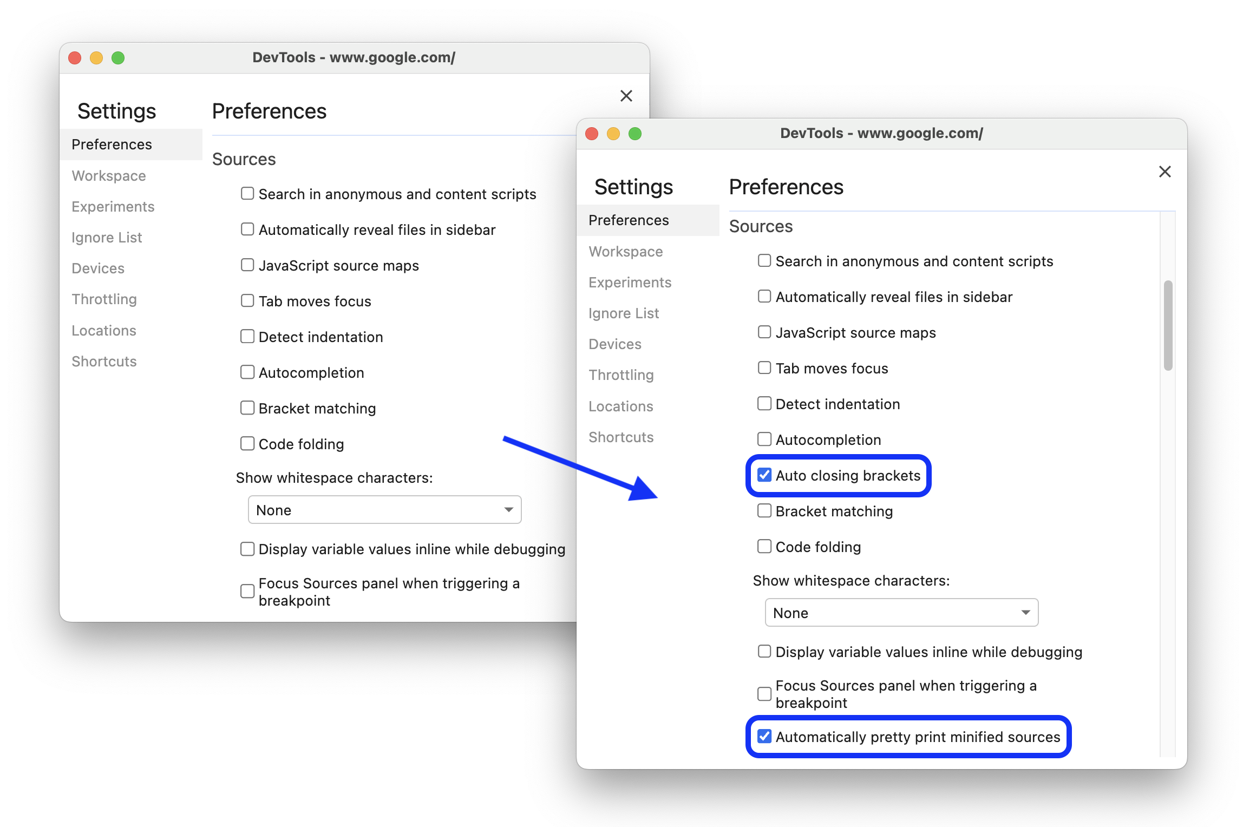This screenshot has width=1256, height=827.
Task: Close the back DevTools Settings window
Action: click(626, 96)
